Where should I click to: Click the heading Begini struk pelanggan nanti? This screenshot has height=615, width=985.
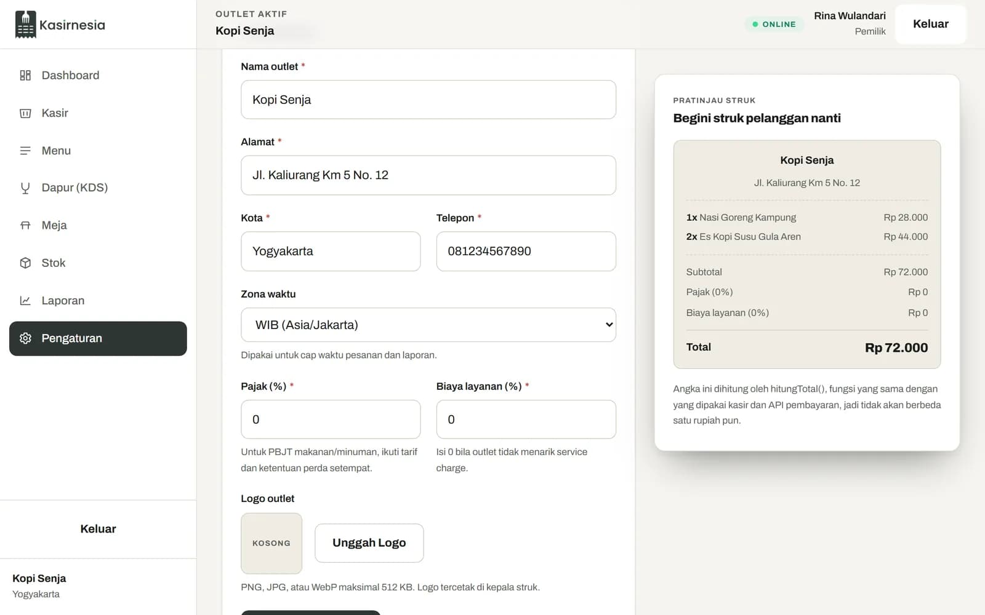(x=757, y=118)
